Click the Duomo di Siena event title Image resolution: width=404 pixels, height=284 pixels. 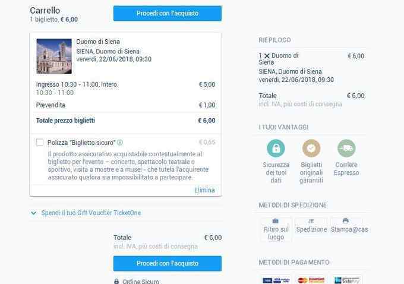point(98,42)
